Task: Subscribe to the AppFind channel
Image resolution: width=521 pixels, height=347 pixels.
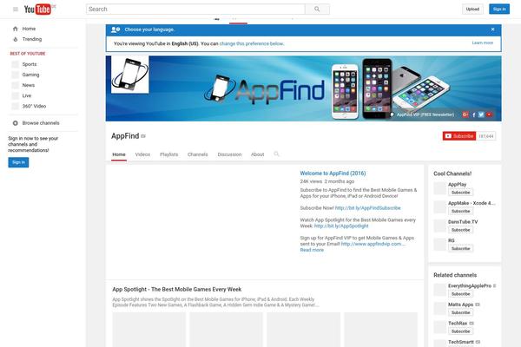Action: pos(459,136)
